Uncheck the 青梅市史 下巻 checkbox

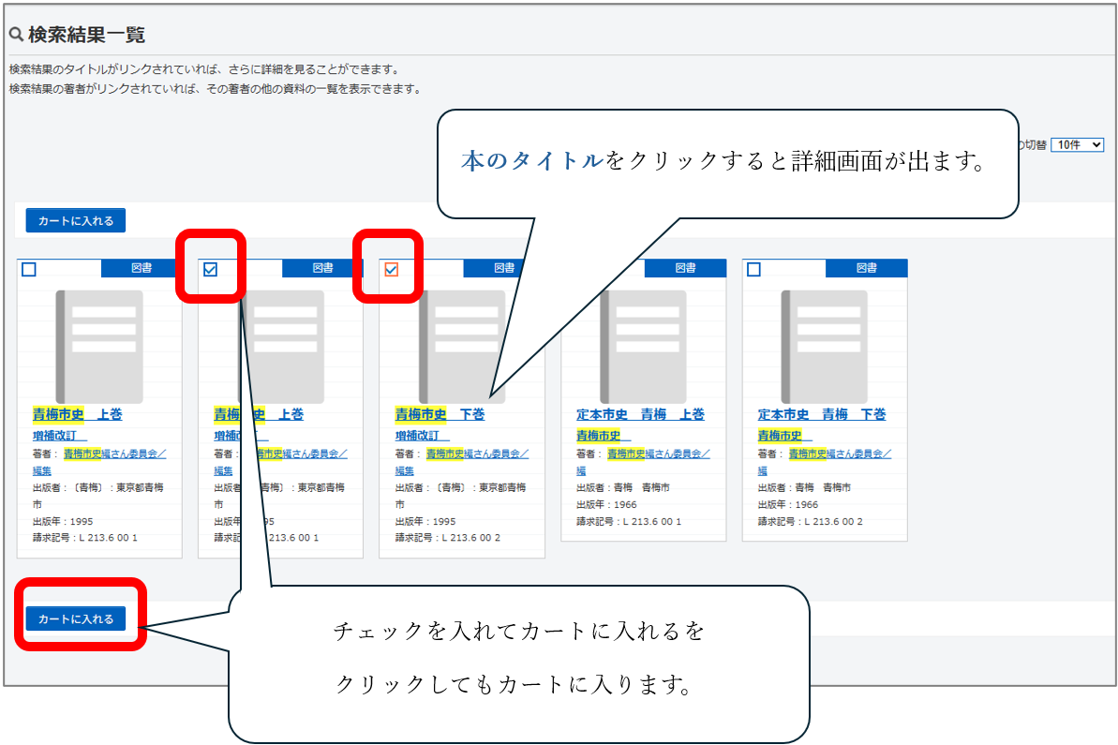pyautogui.click(x=392, y=270)
